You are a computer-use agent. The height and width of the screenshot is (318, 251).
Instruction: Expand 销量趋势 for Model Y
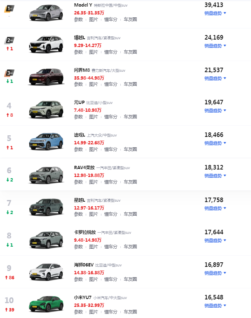(x=215, y=13)
